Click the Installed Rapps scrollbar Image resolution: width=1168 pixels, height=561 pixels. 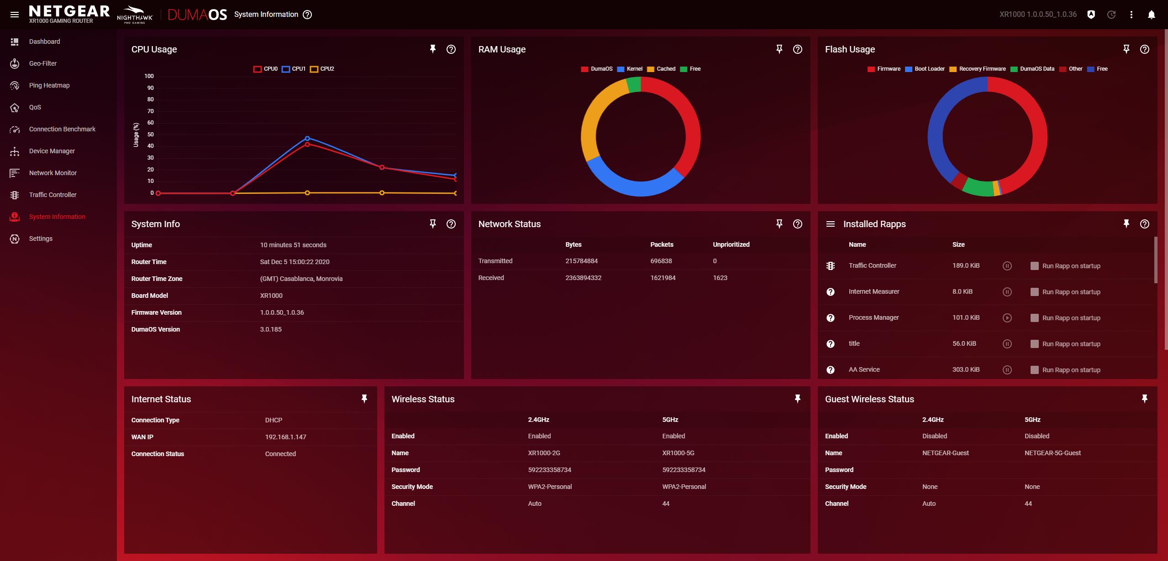click(x=1156, y=260)
